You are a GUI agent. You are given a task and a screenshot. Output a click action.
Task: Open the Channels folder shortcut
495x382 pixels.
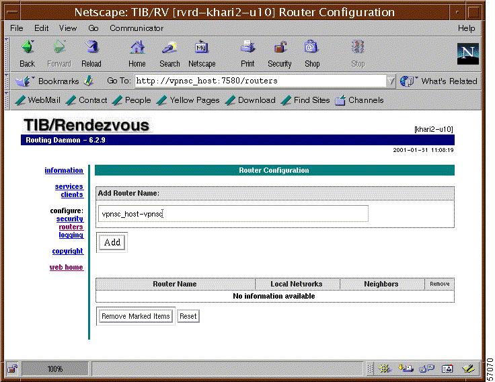[x=359, y=100]
